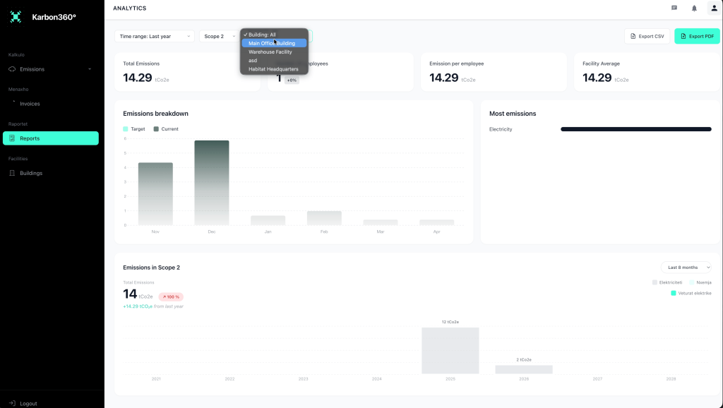Open the Time range: Last year dropdown
723x408 pixels.
[x=155, y=36]
